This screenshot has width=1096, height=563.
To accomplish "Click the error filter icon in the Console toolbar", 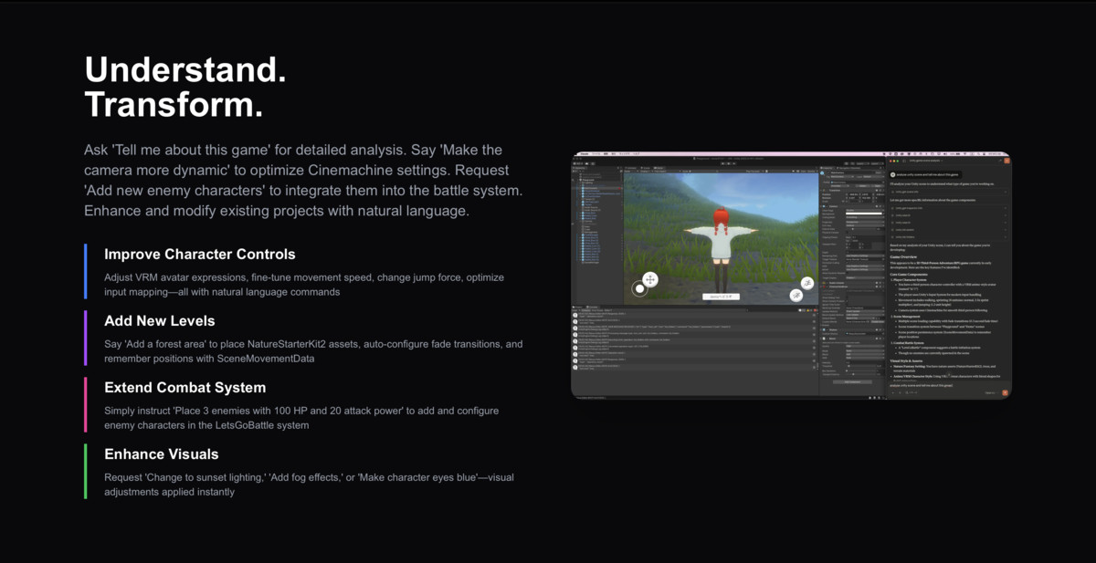I will pos(815,310).
